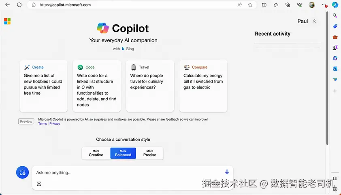The image size is (341, 195).
Task: Open the Terms link
Action: pyautogui.click(x=43, y=123)
